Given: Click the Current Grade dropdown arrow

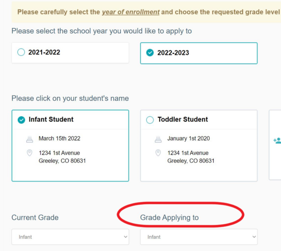Looking at the screenshot, I should point(125,237).
